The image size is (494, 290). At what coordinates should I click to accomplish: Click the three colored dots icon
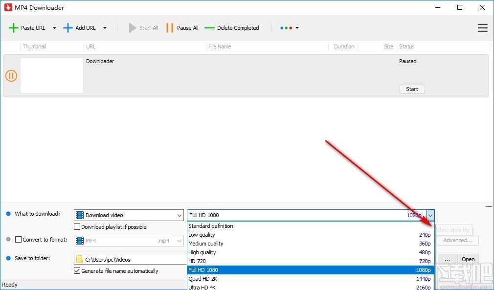286,28
